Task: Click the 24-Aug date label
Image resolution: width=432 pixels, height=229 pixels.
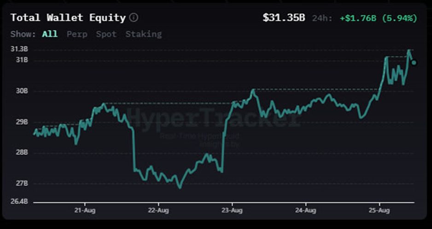Action: (305, 210)
